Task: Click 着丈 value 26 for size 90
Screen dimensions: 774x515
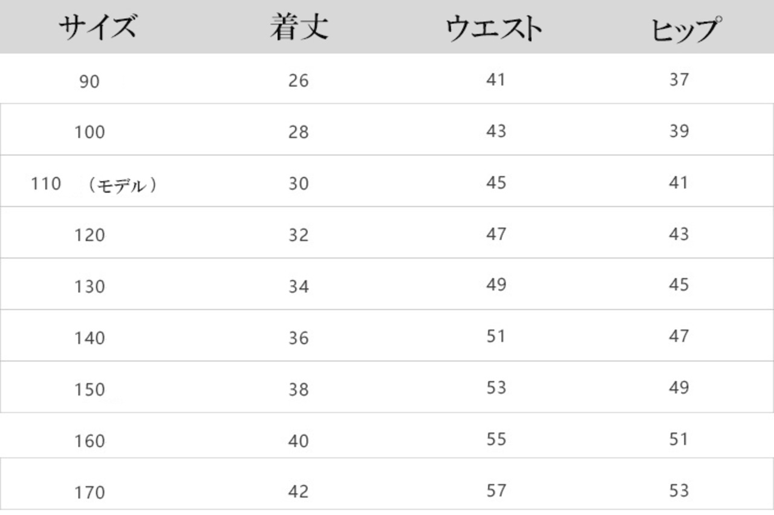Action: [x=298, y=80]
